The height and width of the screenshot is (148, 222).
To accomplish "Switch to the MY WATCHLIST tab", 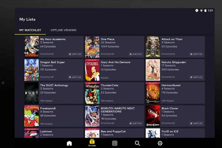I will tap(30, 30).
